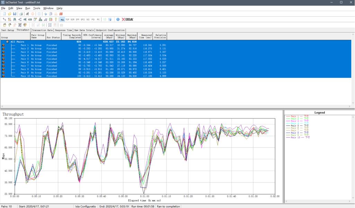Image resolution: width=355 pixels, height=208 pixels.
Task: Toggle the EP1 filter button
Action: pos(78,19)
